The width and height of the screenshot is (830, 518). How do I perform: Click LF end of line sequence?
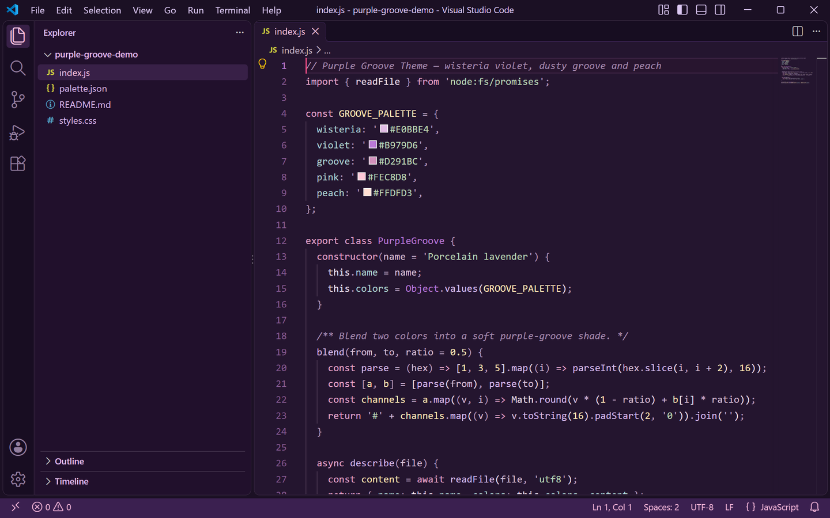click(x=729, y=507)
